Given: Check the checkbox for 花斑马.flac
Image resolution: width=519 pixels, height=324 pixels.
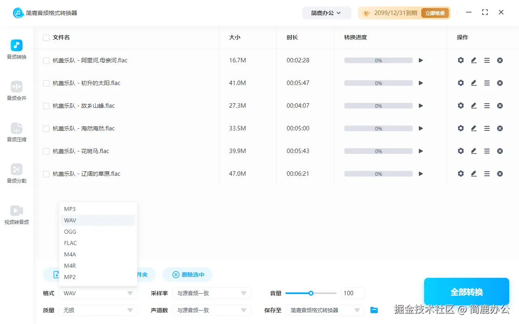Looking at the screenshot, I should pos(46,151).
